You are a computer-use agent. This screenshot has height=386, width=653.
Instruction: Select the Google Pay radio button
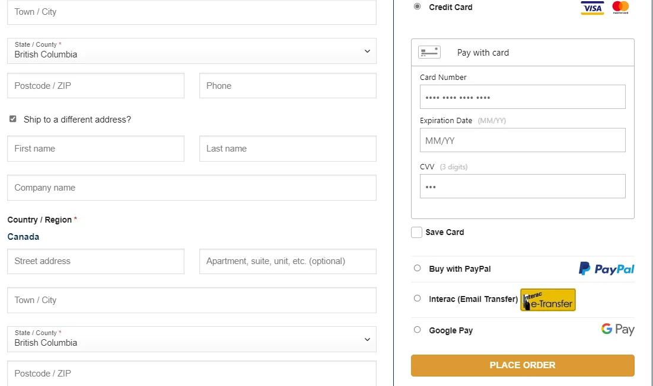point(418,330)
